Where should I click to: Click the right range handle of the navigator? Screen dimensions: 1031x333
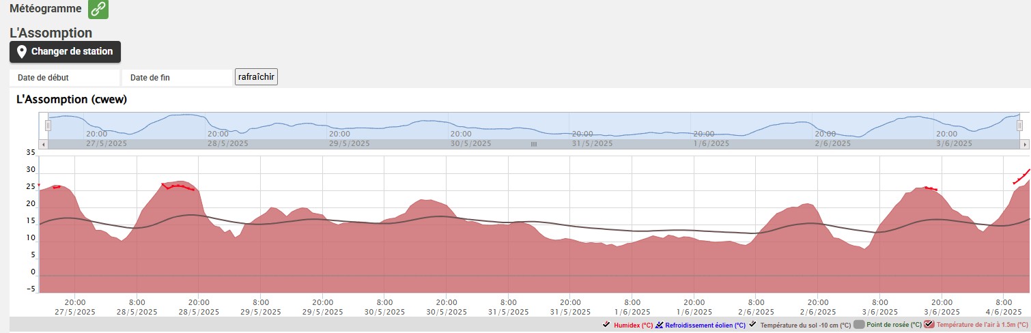point(1019,126)
